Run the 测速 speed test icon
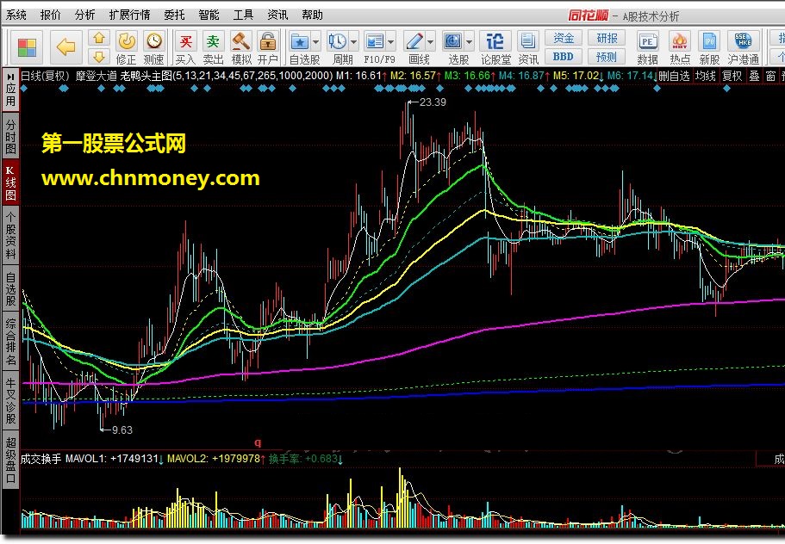This screenshot has width=785, height=544. [x=153, y=41]
